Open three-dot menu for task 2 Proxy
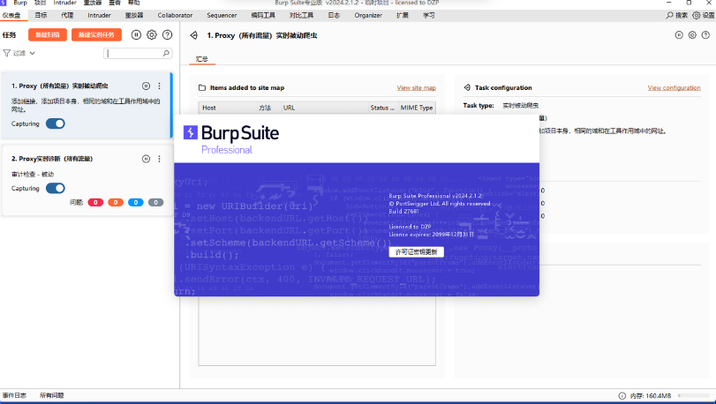The height and width of the screenshot is (404, 716). point(159,159)
